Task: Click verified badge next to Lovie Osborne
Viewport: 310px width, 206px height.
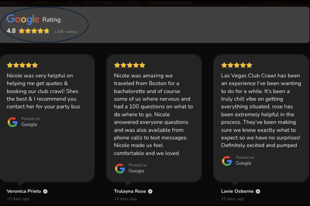Action: 258,192
